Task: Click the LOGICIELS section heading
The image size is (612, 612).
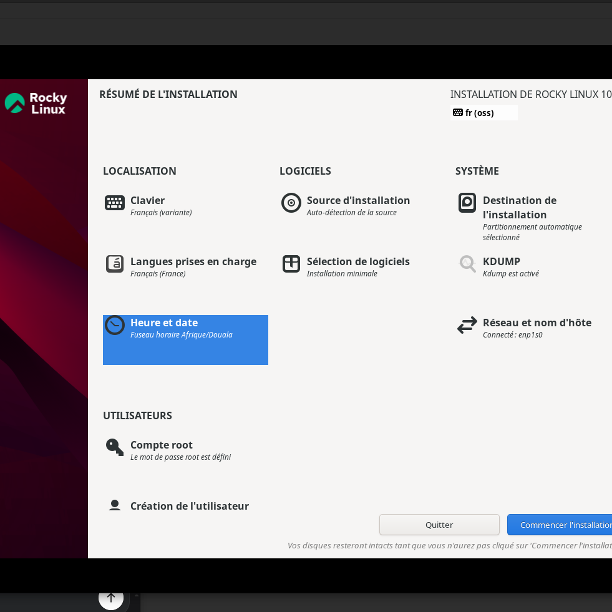Action: [x=305, y=171]
